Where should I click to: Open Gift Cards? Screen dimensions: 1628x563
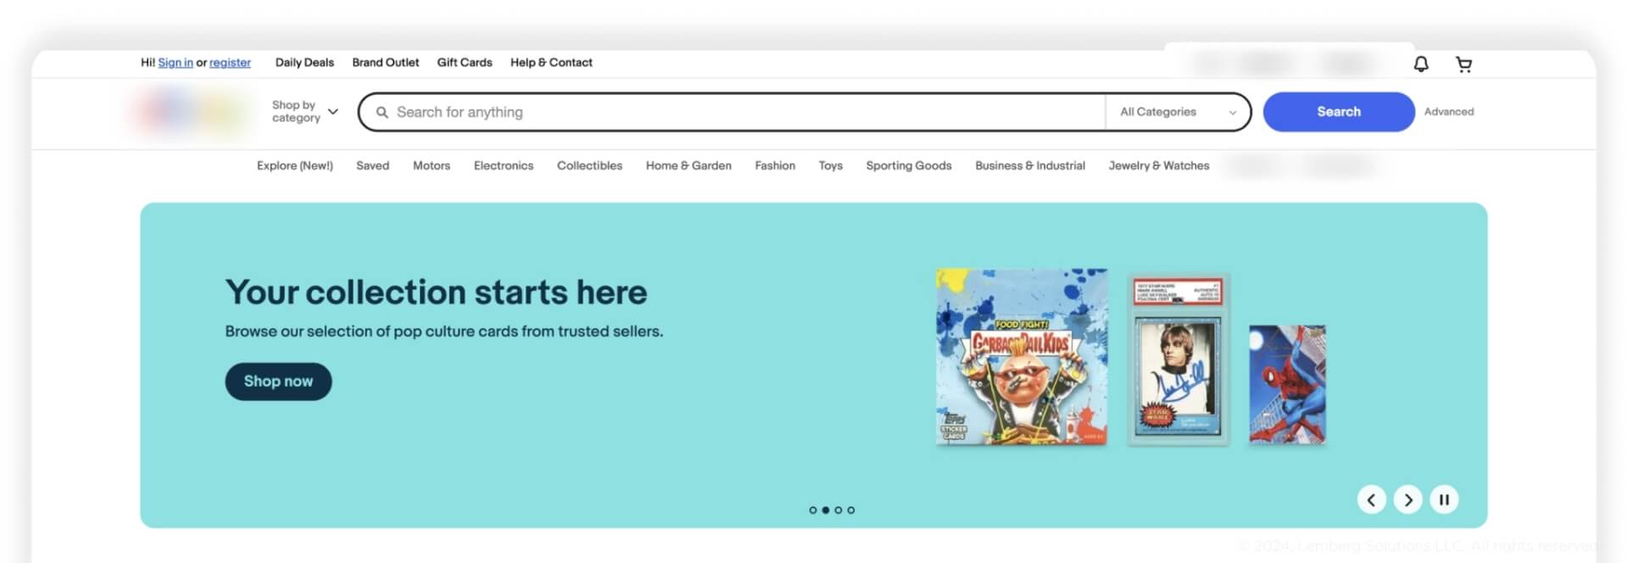pos(465,63)
